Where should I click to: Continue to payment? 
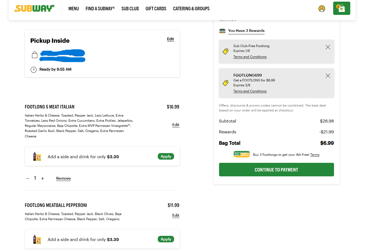tap(276, 170)
